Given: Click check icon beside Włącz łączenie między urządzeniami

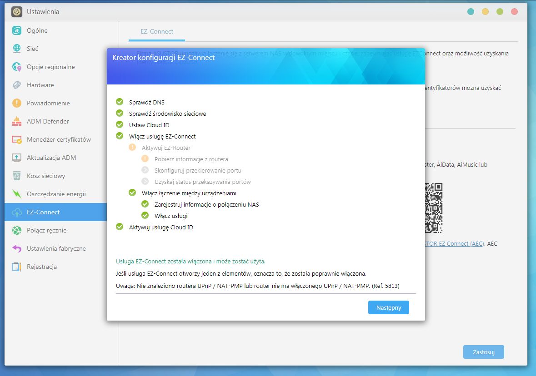Looking at the screenshot, I should [x=132, y=193].
